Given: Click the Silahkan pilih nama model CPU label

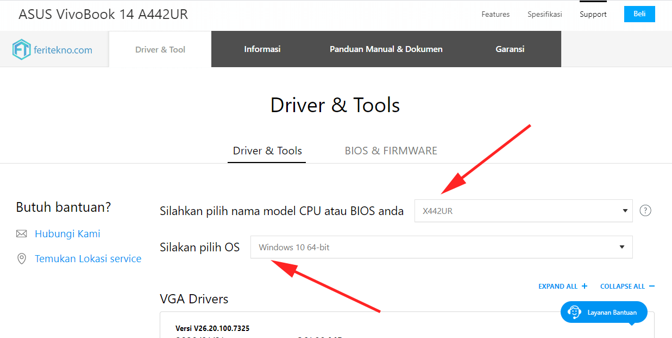Looking at the screenshot, I should point(281,211).
